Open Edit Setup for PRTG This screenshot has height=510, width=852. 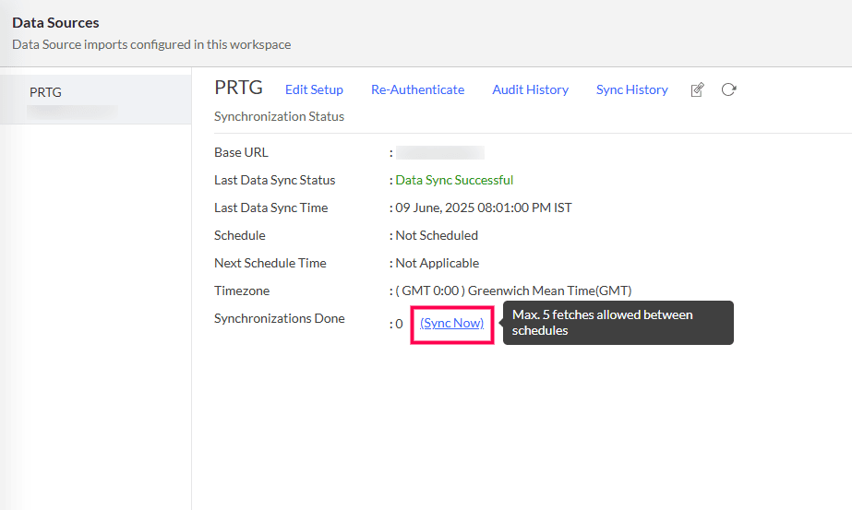tap(314, 89)
